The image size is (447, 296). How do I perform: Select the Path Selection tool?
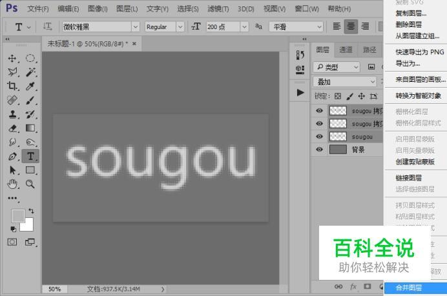coord(12,170)
